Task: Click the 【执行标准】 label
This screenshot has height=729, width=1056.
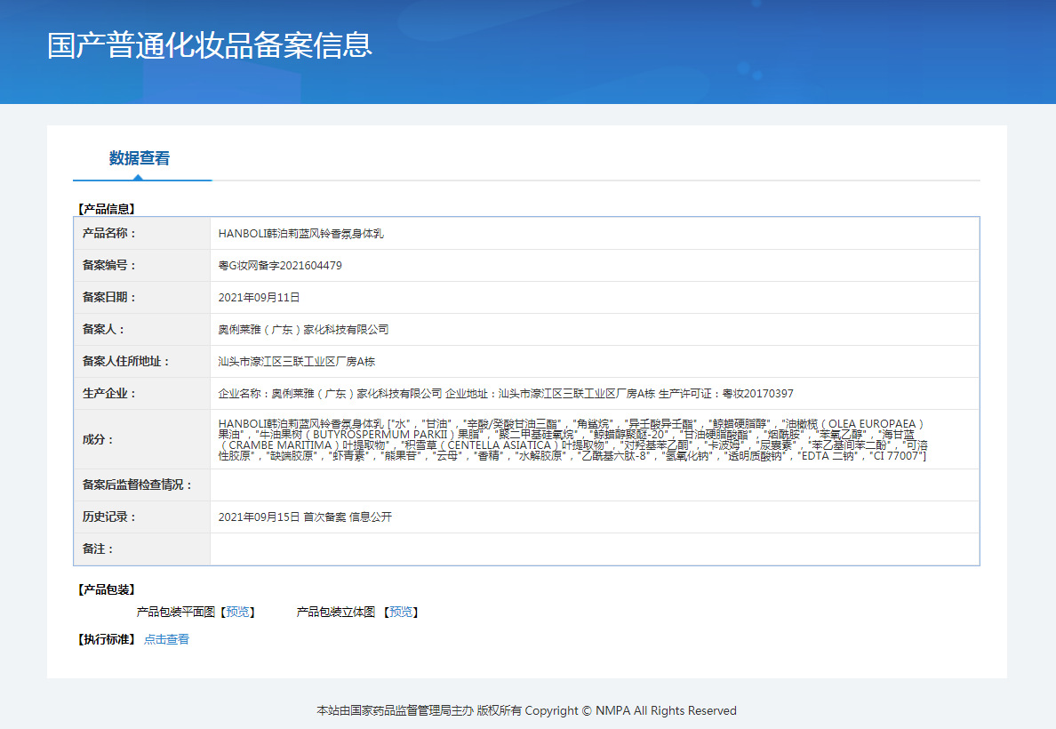Action: click(x=107, y=639)
